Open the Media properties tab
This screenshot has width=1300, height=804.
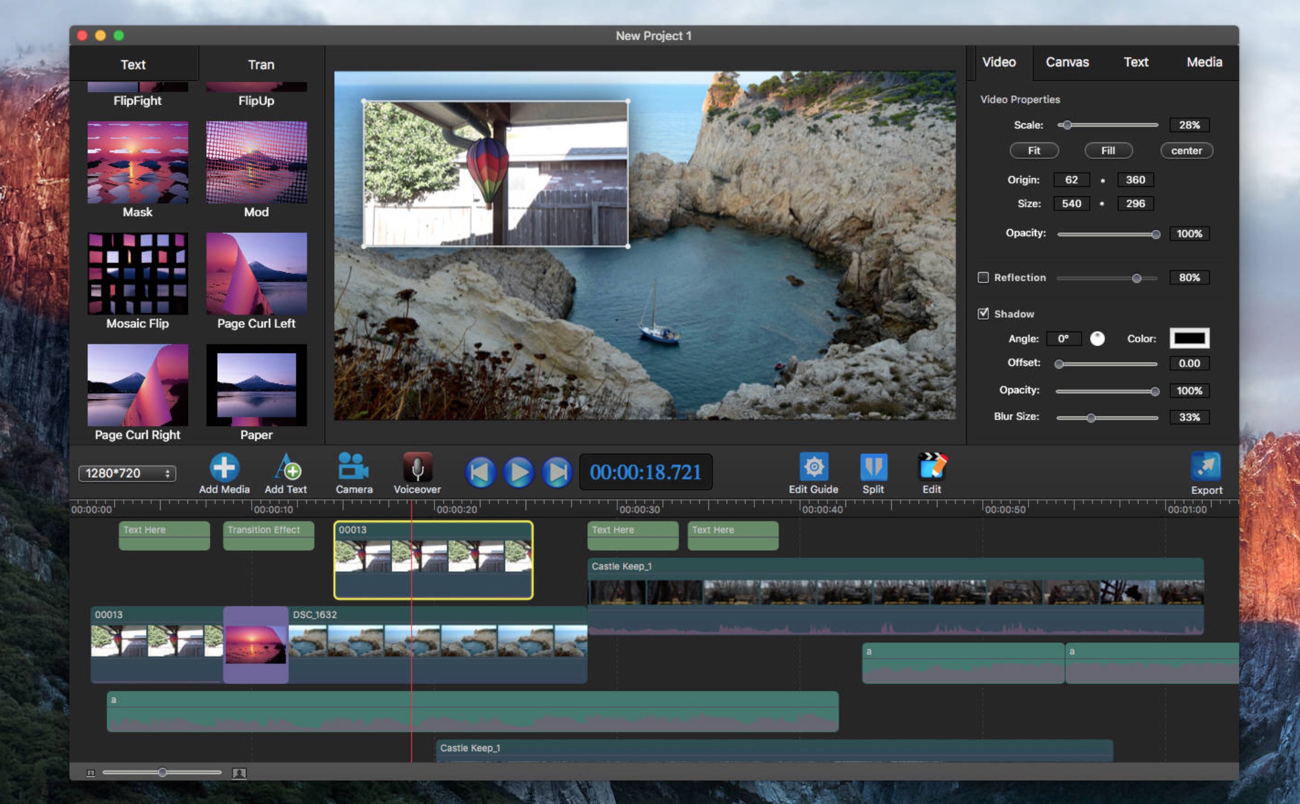coord(1204,62)
